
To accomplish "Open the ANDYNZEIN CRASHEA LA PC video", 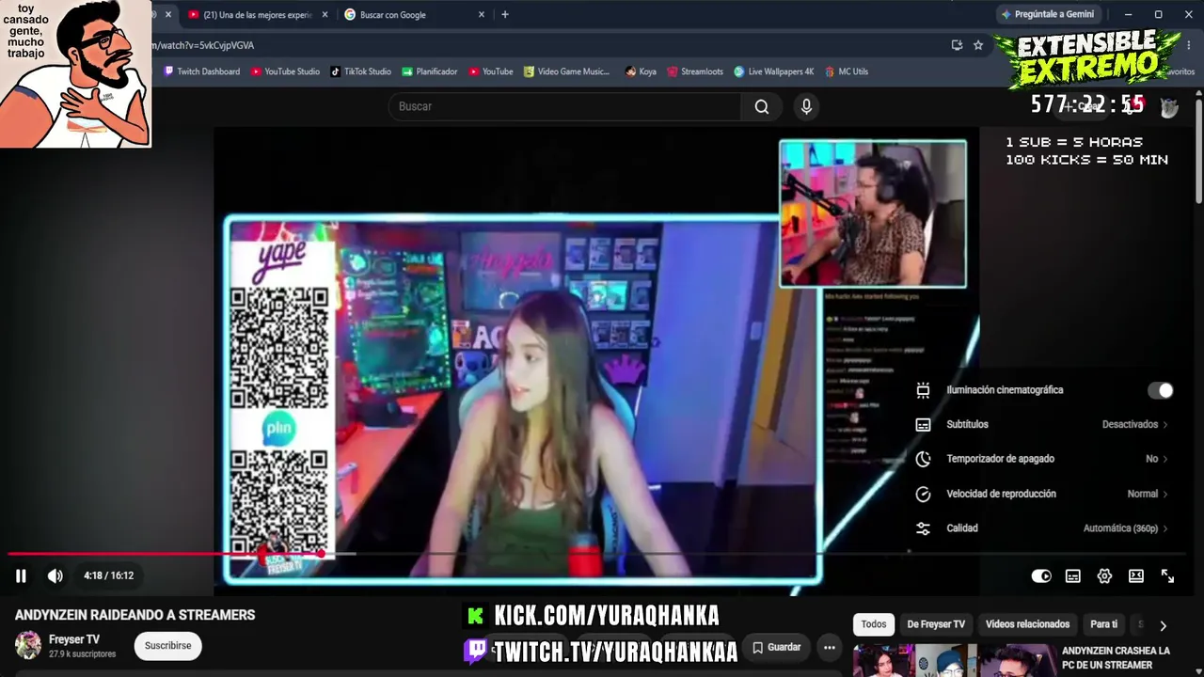I will 1116,657.
